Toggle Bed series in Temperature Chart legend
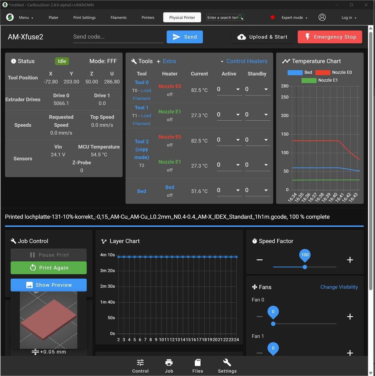The height and width of the screenshot is (376, 375). point(300,73)
